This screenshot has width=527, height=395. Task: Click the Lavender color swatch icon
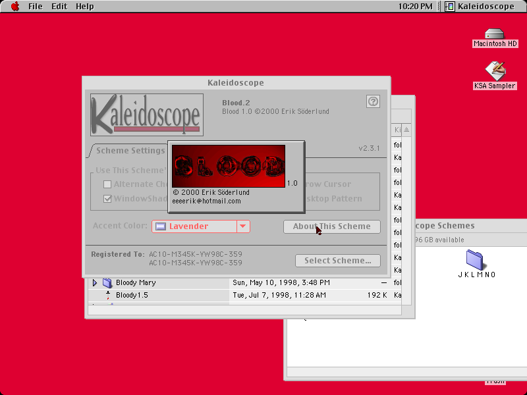click(x=161, y=226)
